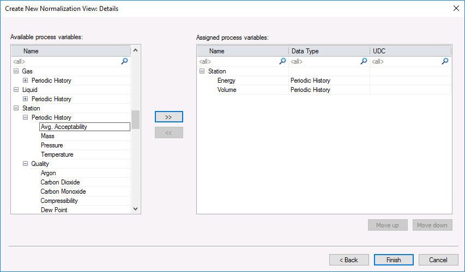The image size is (465, 272).
Task: Collapse the Gas tree node
Action: coord(16,71)
